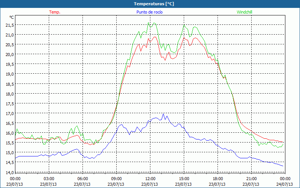This screenshot has height=188, width=300.
Task: Click the 15,0 y-axis value
Action: click(10, 153)
